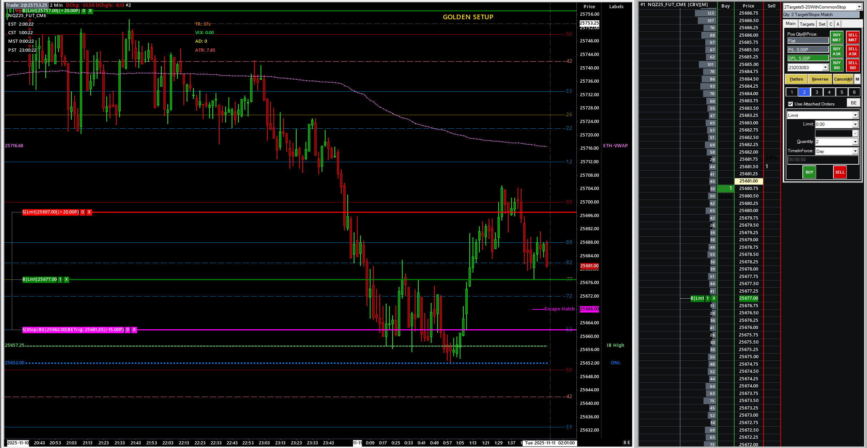Cancel the top B|Lmt 25757.00 order X

click(x=90, y=11)
